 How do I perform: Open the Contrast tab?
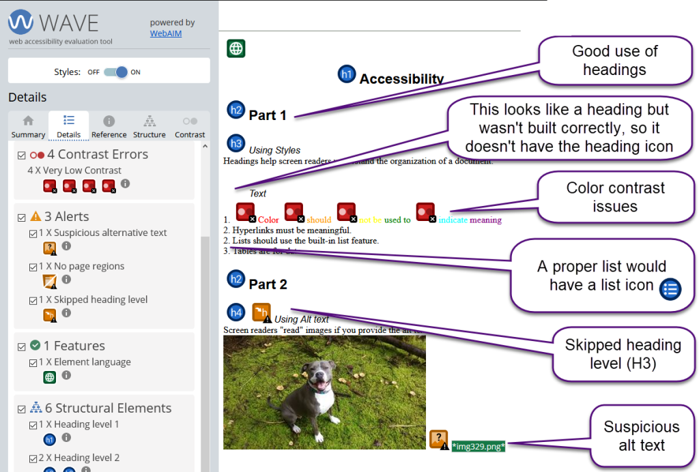point(190,125)
